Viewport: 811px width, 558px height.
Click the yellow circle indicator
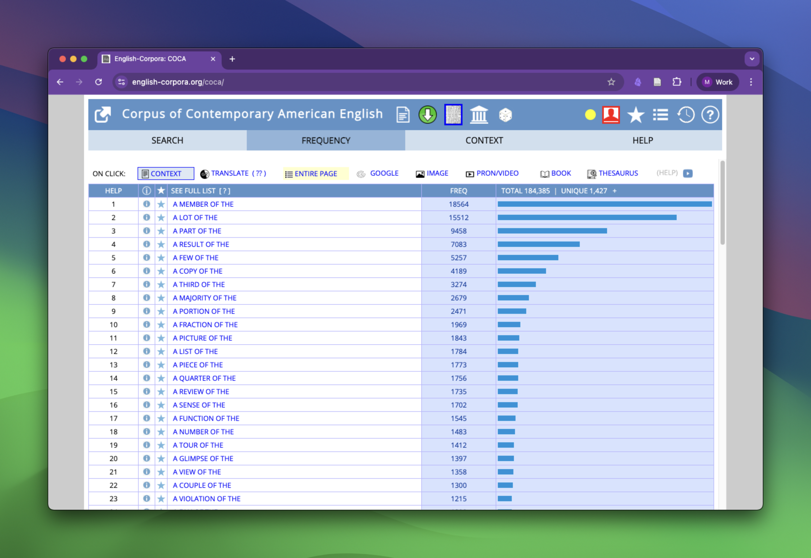590,115
